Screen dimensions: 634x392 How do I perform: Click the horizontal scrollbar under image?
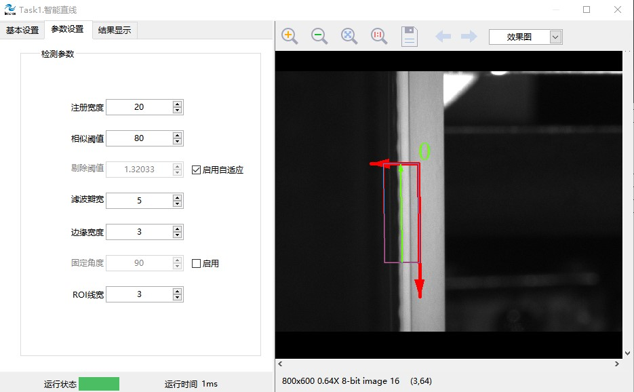(x=448, y=364)
